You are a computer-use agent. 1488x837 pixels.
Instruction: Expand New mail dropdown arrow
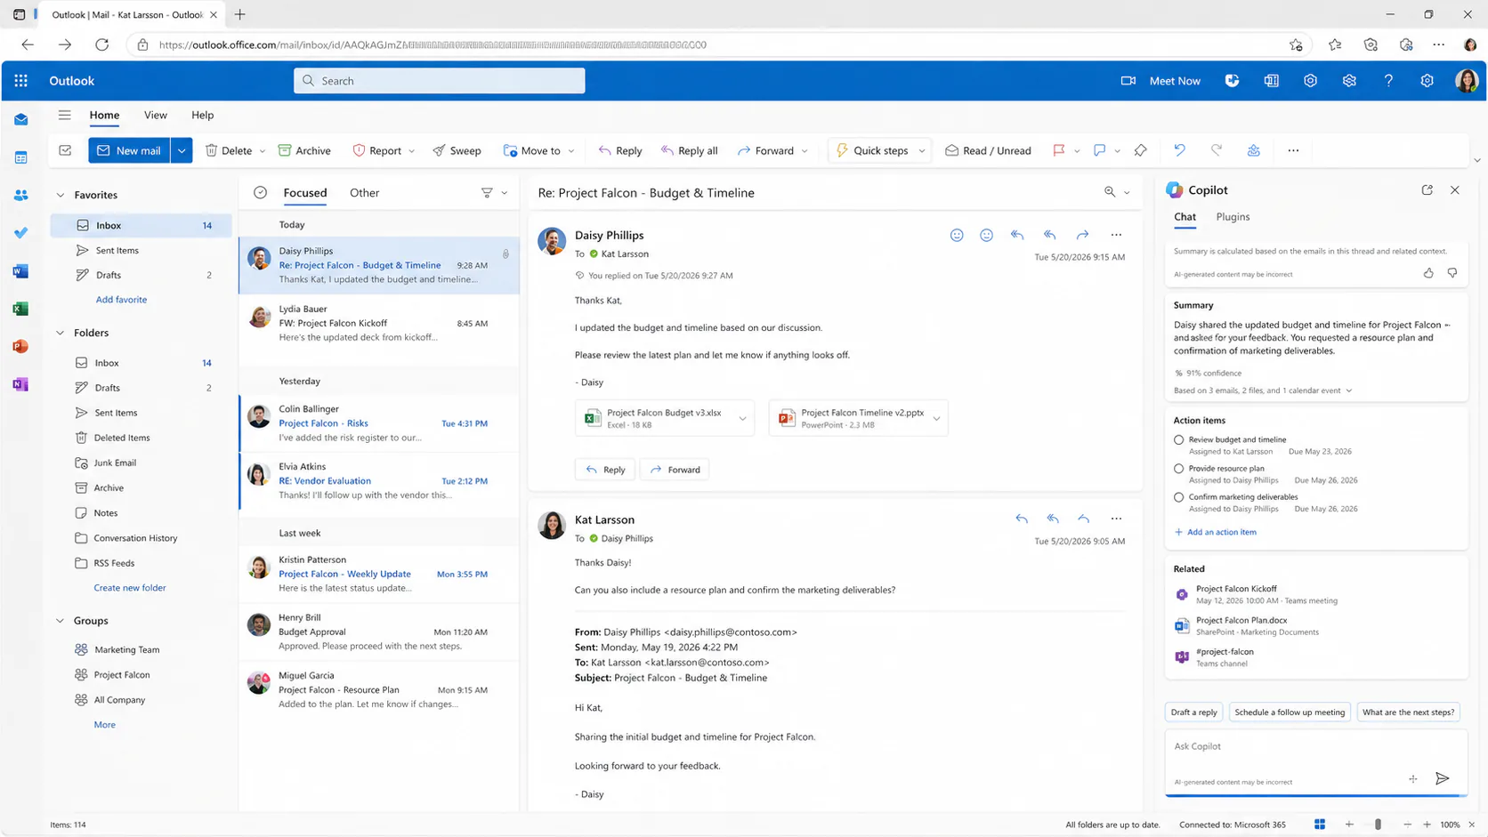pos(182,150)
